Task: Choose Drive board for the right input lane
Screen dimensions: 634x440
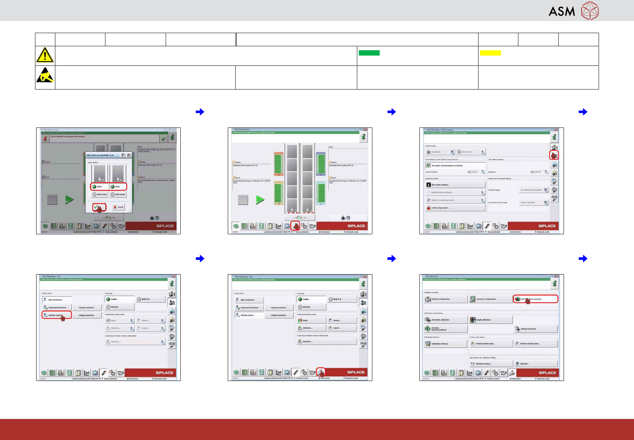Action: coord(118,194)
